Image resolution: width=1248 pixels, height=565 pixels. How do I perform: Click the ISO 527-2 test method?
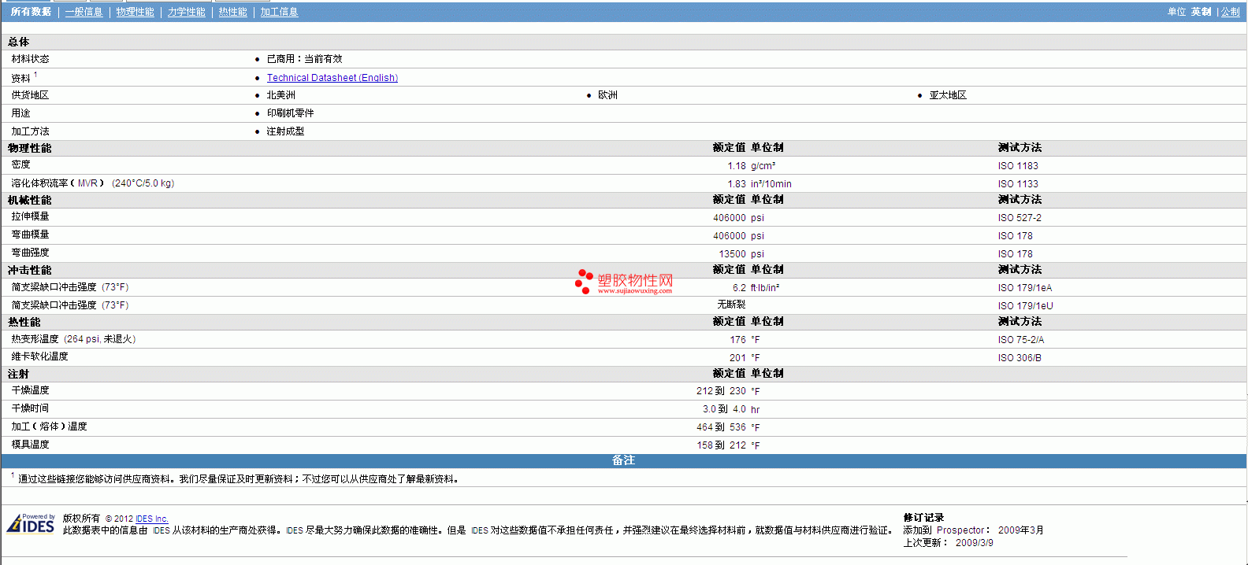(x=1020, y=218)
